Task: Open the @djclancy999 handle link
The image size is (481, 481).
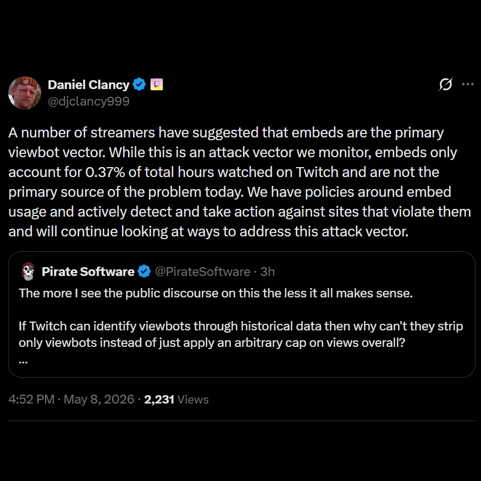Action: tap(89, 101)
